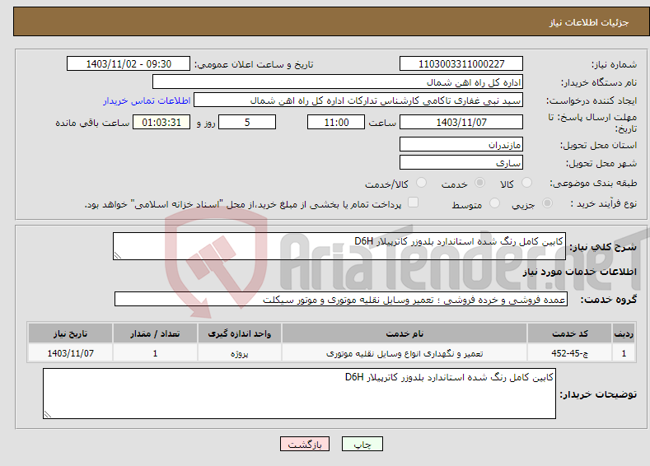The width and height of the screenshot is (650, 466).
Task: Open the اطلاعات تماس خریدار link
Action: coord(147,100)
